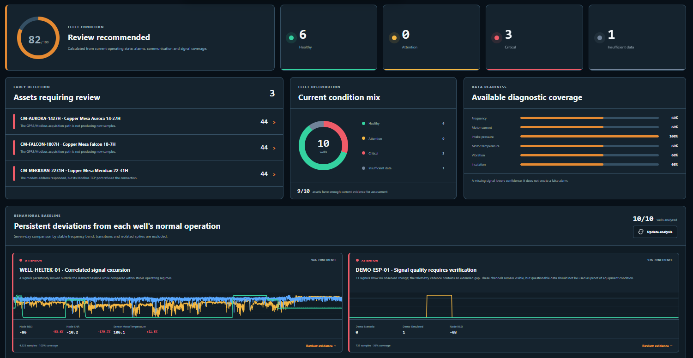Click the fleet condition score gauge showing 82

coord(38,37)
